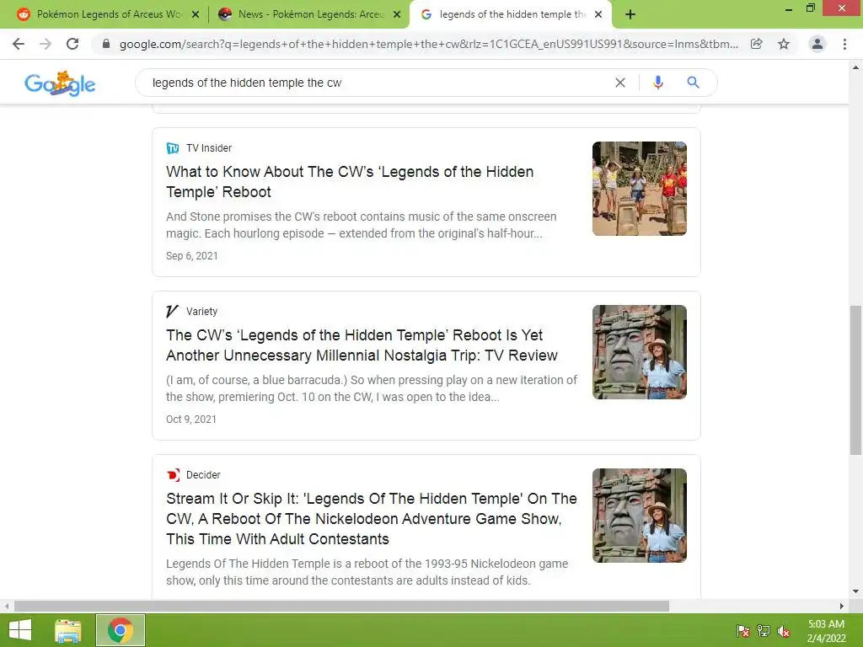Click the Variety article snippet text
Image resolution: width=863 pixels, height=647 pixels.
(x=372, y=388)
